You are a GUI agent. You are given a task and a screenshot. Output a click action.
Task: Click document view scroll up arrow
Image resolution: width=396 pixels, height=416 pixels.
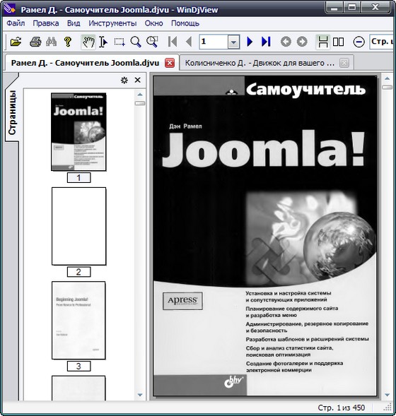coord(387,78)
